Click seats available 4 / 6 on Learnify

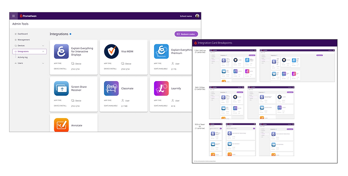pos(173,106)
